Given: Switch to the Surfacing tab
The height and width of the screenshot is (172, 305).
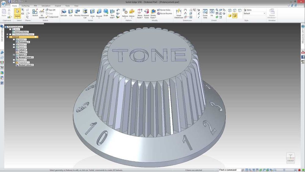Looking at the screenshot, I should pos(25,6).
